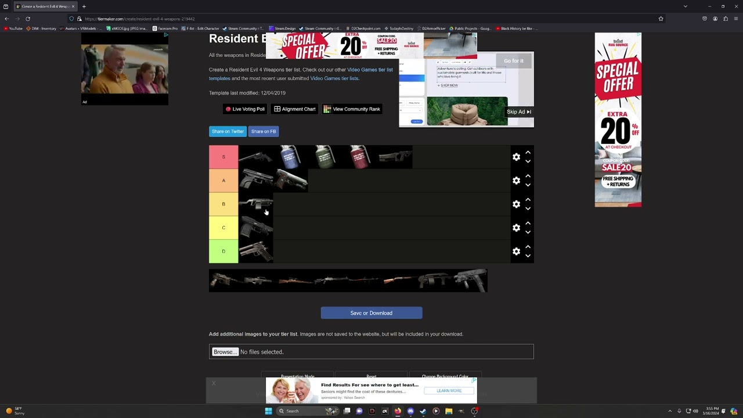
Task: Click the green D tier label
Action: pos(223,251)
